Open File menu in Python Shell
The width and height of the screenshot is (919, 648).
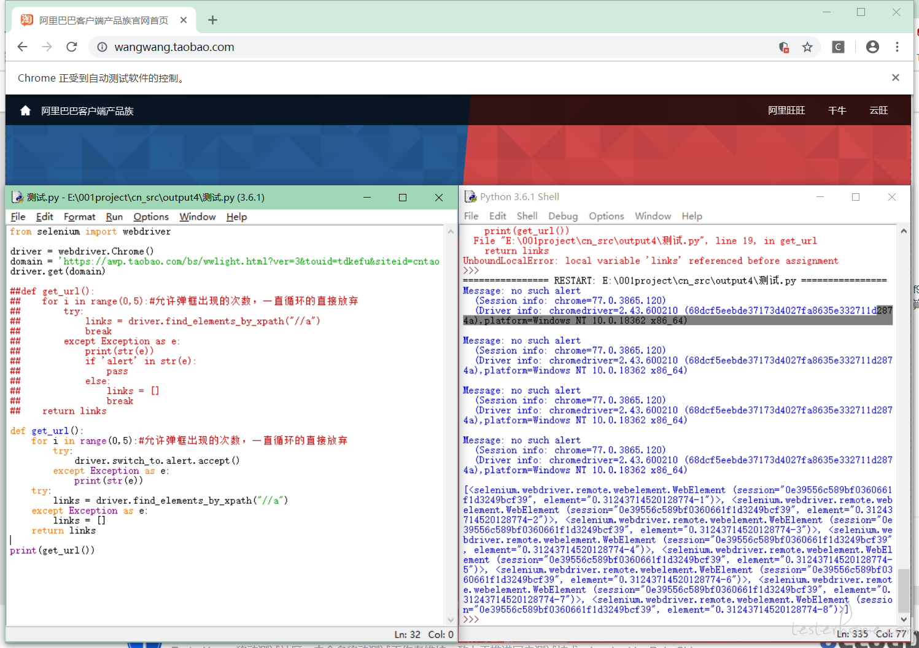(471, 216)
